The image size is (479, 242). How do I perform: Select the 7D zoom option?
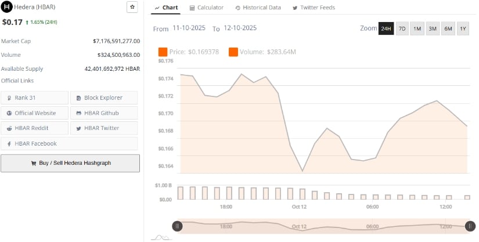(x=402, y=28)
